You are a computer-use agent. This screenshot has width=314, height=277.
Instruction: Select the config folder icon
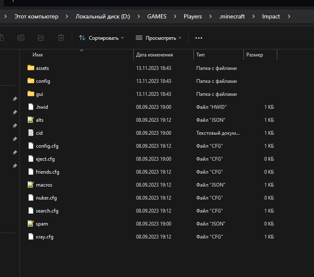(31, 81)
